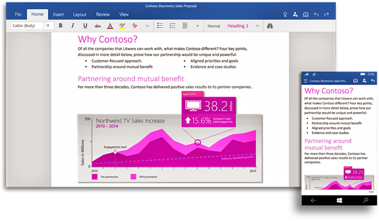Open the font size 11 box

[x=49, y=25]
